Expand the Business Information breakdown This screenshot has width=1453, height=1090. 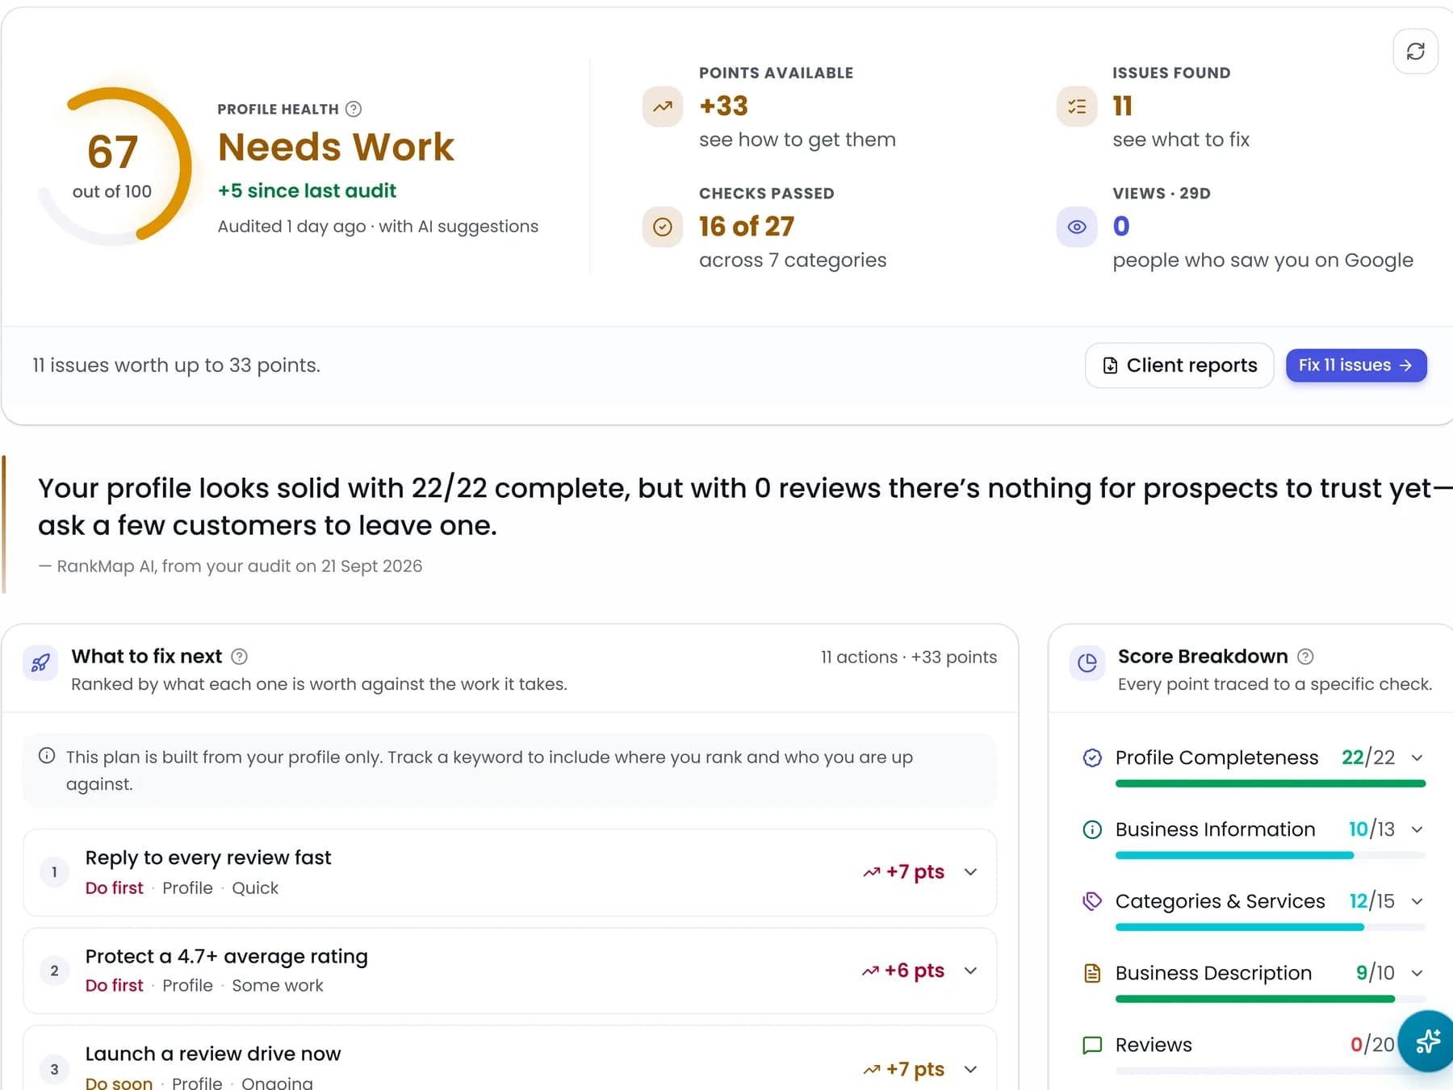coord(1417,829)
